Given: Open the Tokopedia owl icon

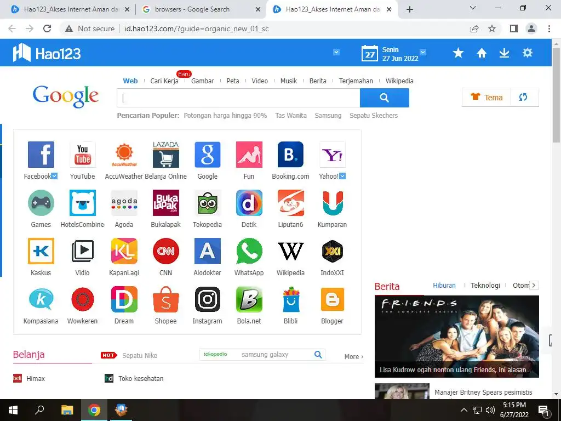Looking at the screenshot, I should coord(208,203).
